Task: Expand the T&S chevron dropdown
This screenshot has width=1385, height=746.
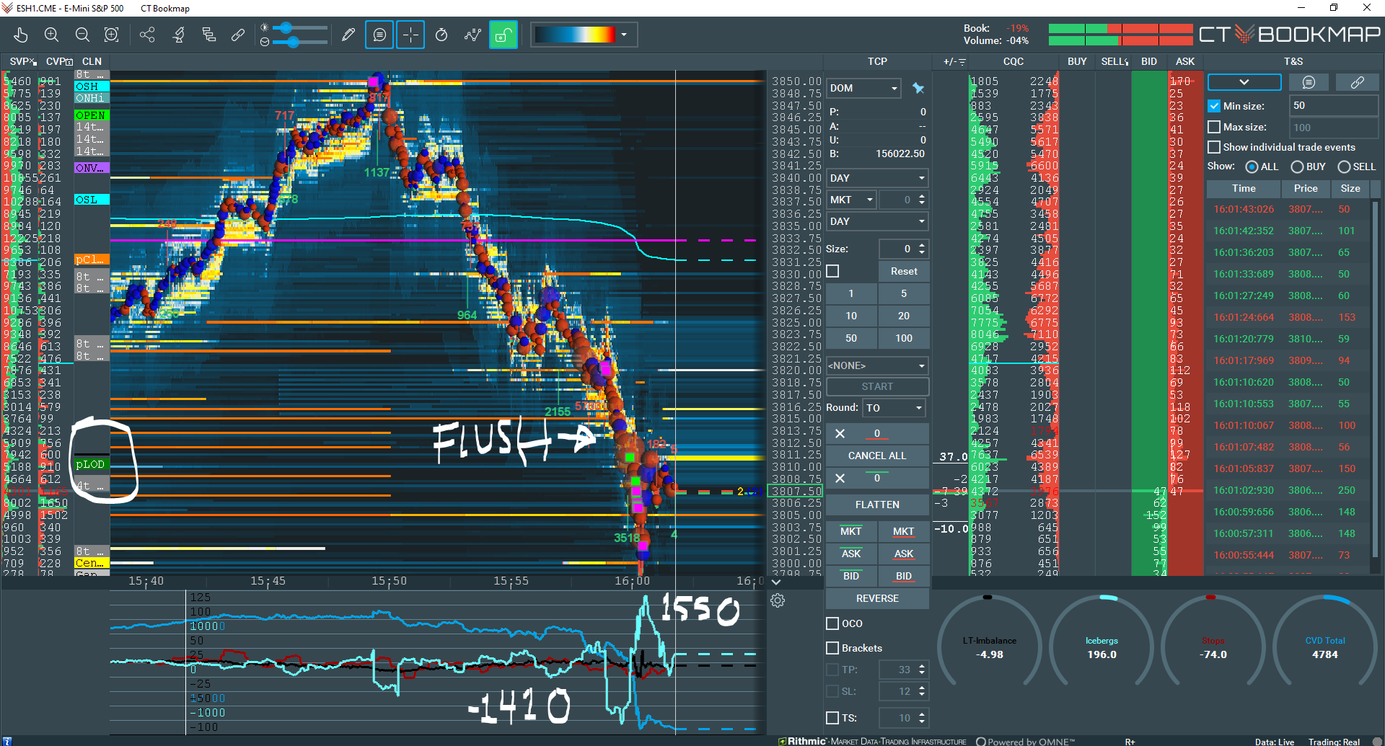Action: (1244, 82)
